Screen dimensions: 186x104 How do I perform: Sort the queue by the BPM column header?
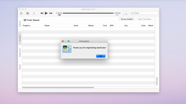coord(112,26)
